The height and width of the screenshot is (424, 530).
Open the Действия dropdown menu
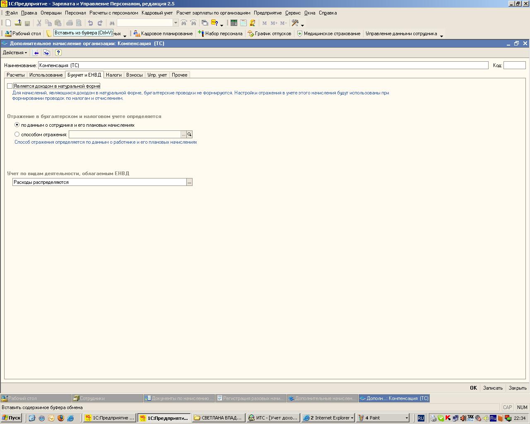coord(15,53)
